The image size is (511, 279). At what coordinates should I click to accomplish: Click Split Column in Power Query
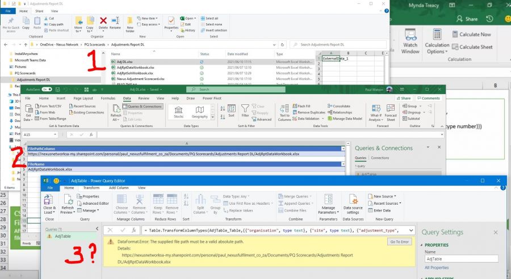point(200,204)
